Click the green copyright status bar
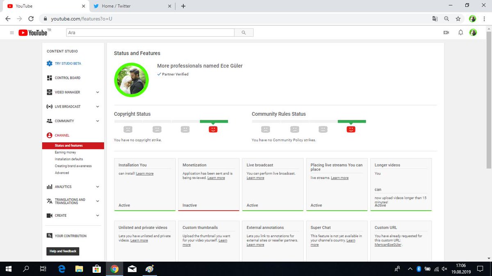This screenshot has height=276, width=492. coord(214,121)
